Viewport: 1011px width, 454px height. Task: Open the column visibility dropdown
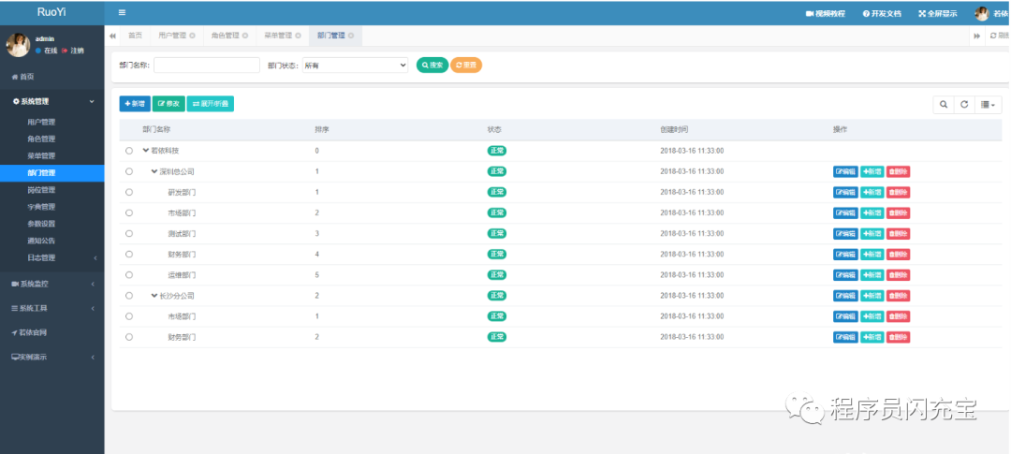click(988, 105)
